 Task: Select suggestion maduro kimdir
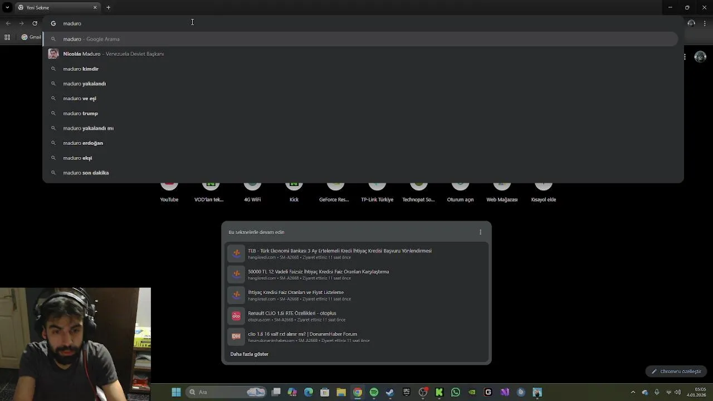pyautogui.click(x=360, y=69)
